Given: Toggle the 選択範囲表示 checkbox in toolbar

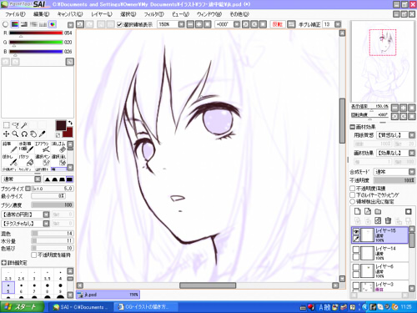Looking at the screenshot, I should point(119,25).
